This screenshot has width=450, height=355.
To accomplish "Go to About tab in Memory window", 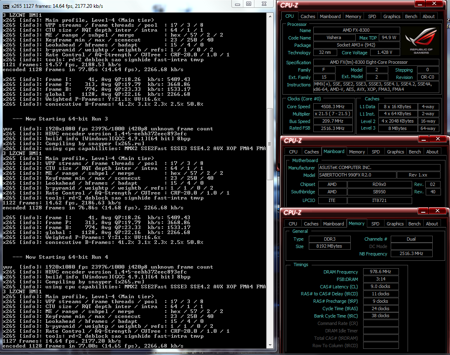I will [432, 224].
